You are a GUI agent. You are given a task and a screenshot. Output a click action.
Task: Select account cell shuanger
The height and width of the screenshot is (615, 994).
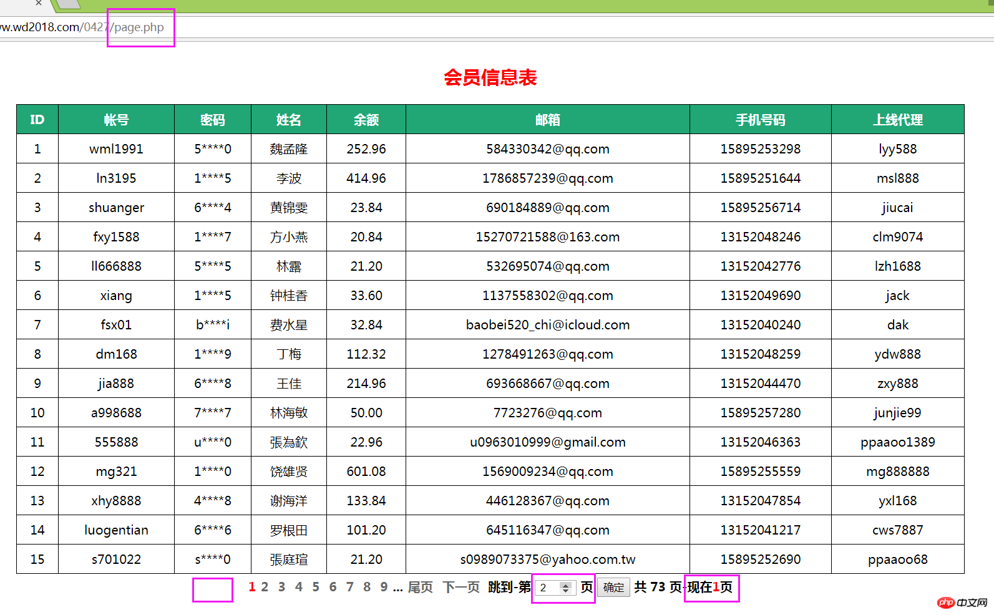(x=116, y=208)
